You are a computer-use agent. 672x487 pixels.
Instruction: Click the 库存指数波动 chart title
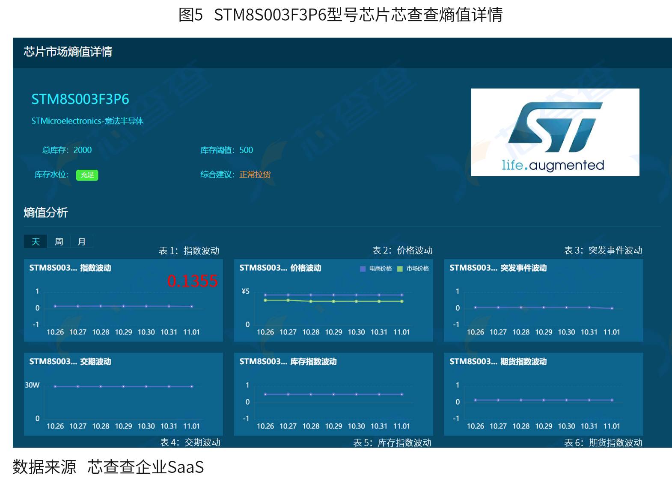(x=288, y=362)
